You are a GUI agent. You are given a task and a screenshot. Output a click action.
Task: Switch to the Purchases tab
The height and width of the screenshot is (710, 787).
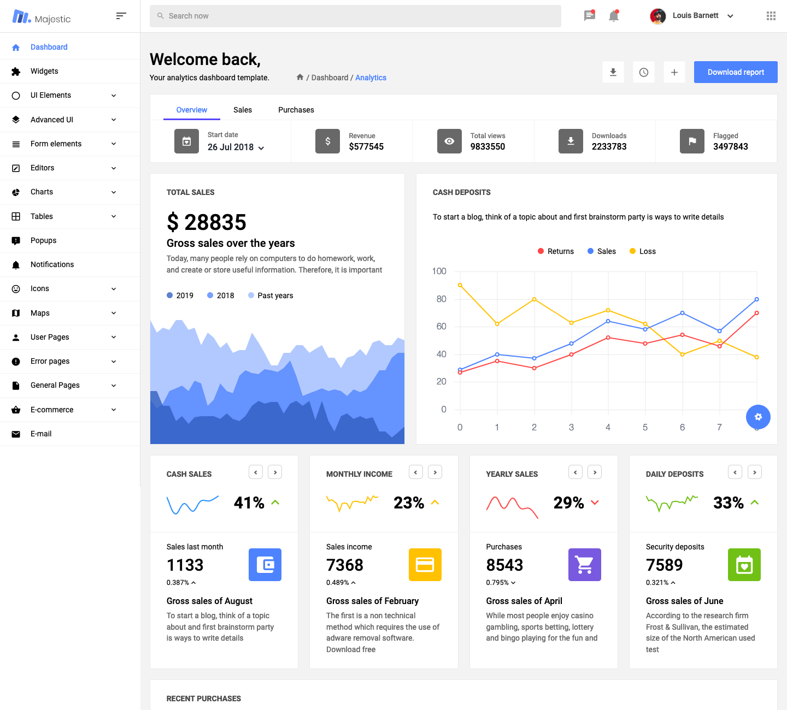coord(296,110)
